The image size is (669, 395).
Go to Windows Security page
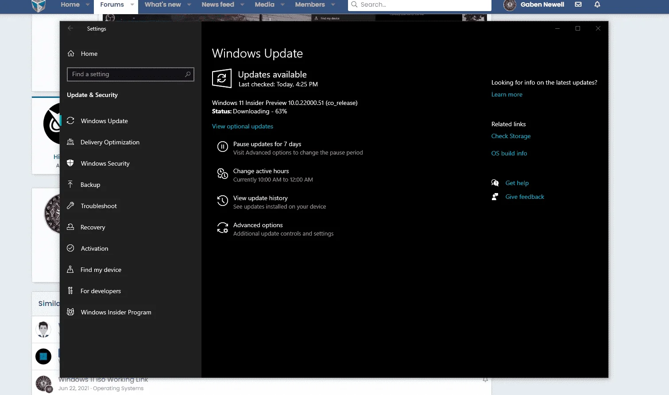click(105, 163)
